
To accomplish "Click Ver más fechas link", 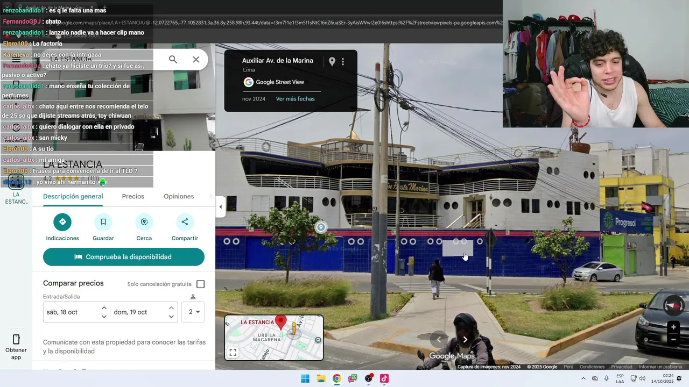I will pos(295,99).
